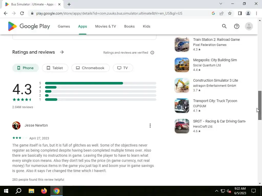The height and width of the screenshot is (196, 262).
Task: Click the 2-star rating bar
Action: pos(101,95)
